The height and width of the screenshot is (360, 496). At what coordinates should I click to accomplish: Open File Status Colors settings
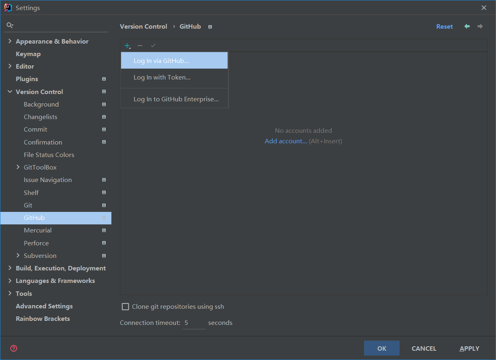coord(49,155)
